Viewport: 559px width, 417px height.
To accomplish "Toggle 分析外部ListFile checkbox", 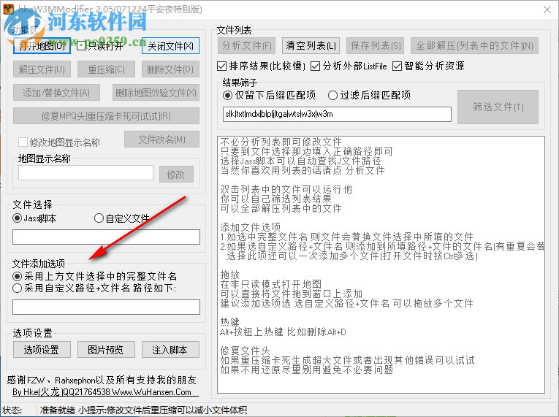I will coord(315,66).
